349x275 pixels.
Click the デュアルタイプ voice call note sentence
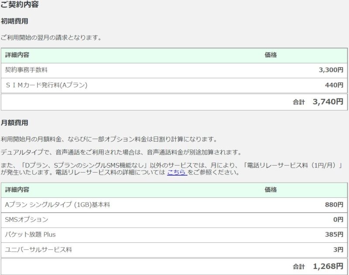tap(121, 152)
